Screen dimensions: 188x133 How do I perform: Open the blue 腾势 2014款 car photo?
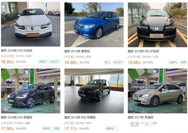pyautogui.click(x=94, y=25)
